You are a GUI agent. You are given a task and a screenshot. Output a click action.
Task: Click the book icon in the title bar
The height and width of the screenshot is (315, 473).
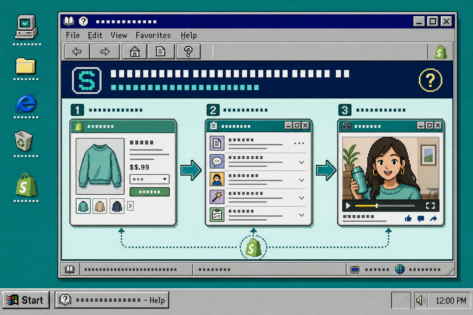click(x=69, y=21)
